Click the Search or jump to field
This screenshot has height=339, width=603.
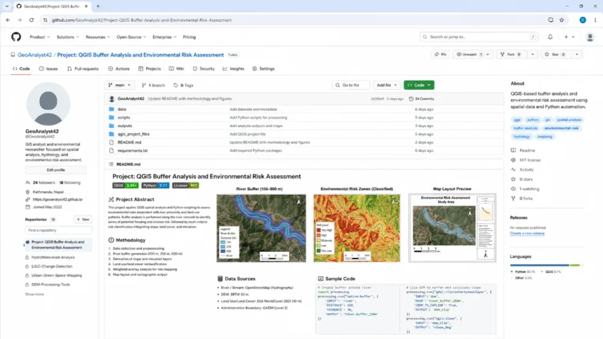coord(478,37)
